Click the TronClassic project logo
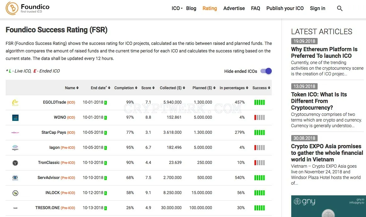Image resolution: width=366 pixels, height=217 pixels. coord(15,163)
